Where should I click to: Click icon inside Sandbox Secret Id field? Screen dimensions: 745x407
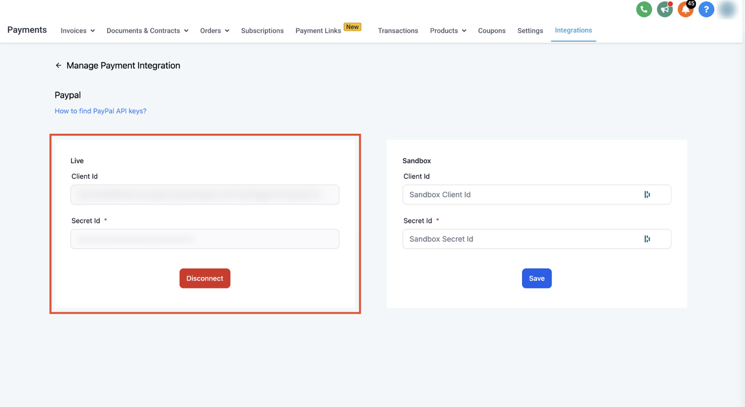647,239
